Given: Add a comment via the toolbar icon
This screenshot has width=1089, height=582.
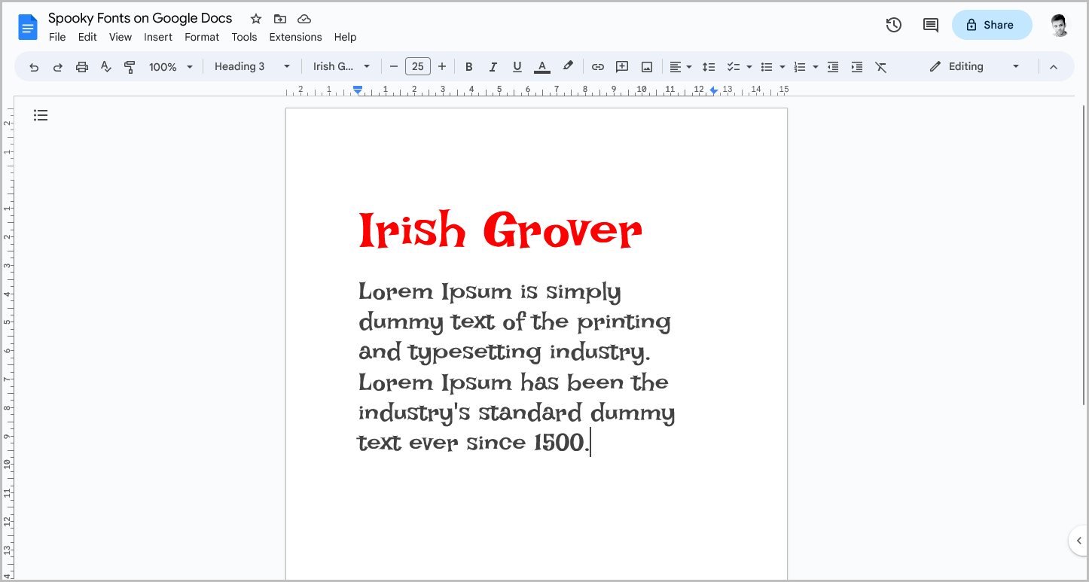Looking at the screenshot, I should point(621,66).
